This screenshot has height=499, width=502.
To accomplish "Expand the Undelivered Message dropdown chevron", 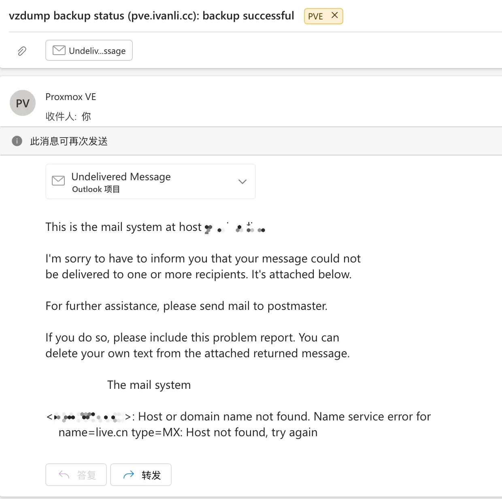I will pos(242,181).
